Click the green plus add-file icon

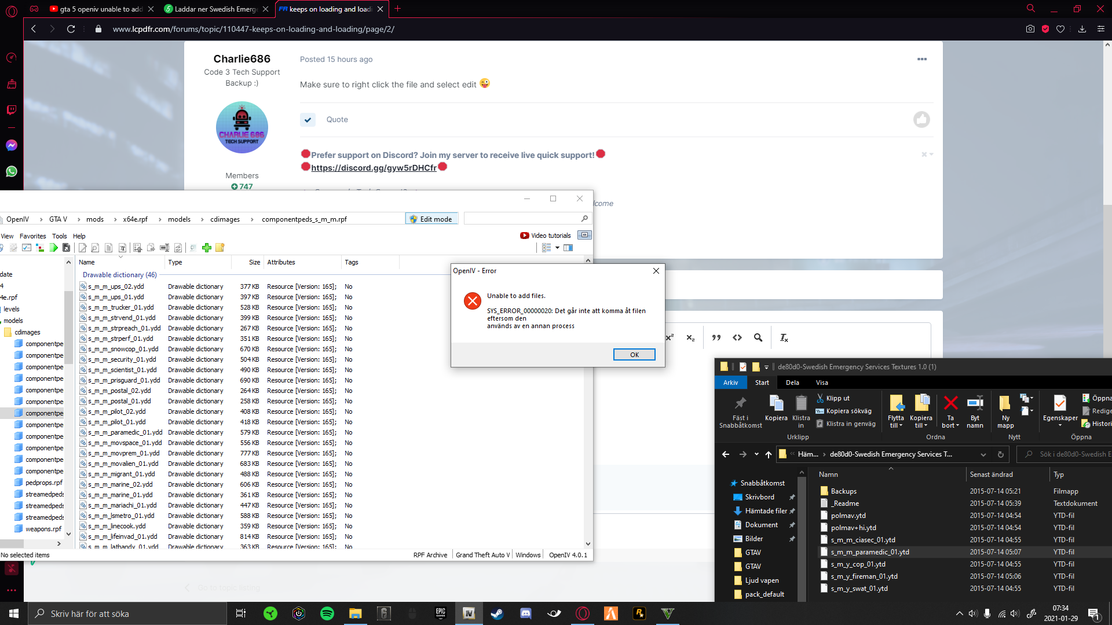click(207, 248)
